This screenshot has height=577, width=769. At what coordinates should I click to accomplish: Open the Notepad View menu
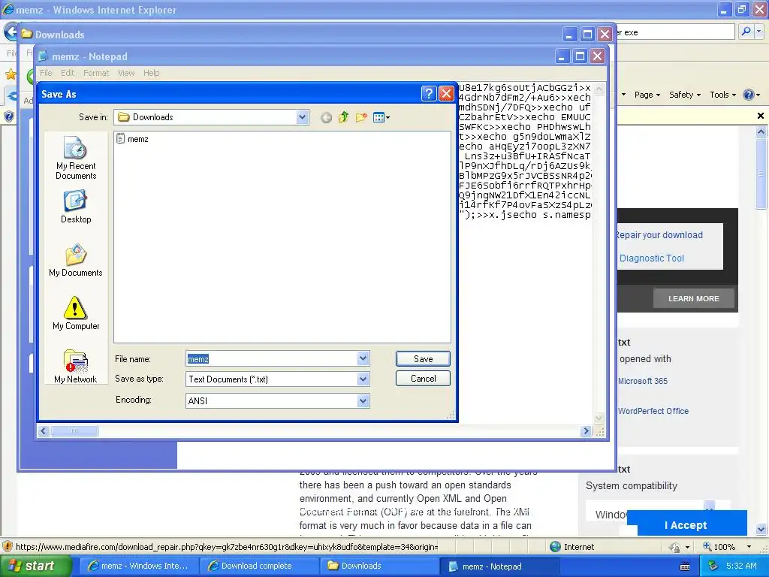coord(126,73)
